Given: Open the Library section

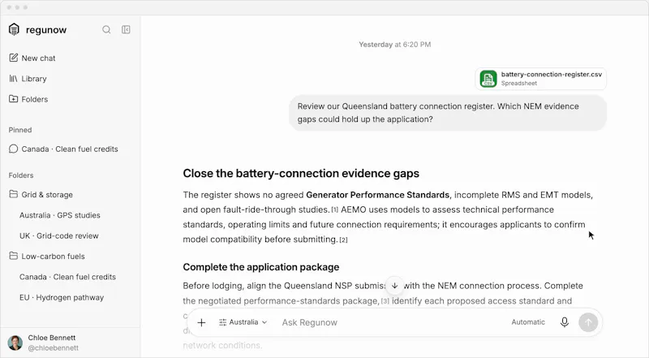Looking at the screenshot, I should 28,79.
